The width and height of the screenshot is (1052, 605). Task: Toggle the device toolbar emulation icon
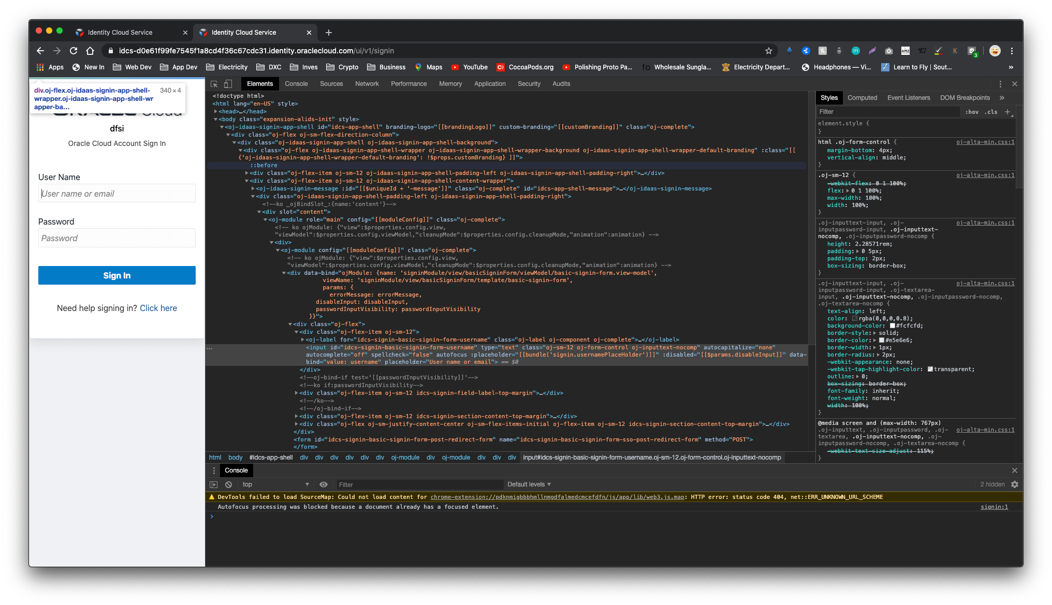point(228,83)
